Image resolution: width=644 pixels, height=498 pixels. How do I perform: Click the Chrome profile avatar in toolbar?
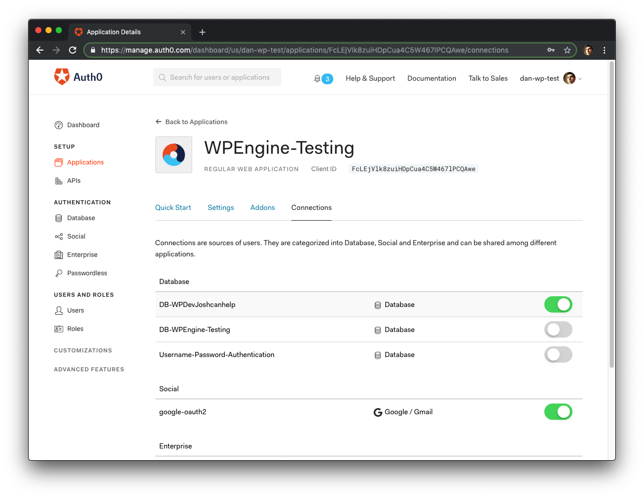tap(588, 50)
